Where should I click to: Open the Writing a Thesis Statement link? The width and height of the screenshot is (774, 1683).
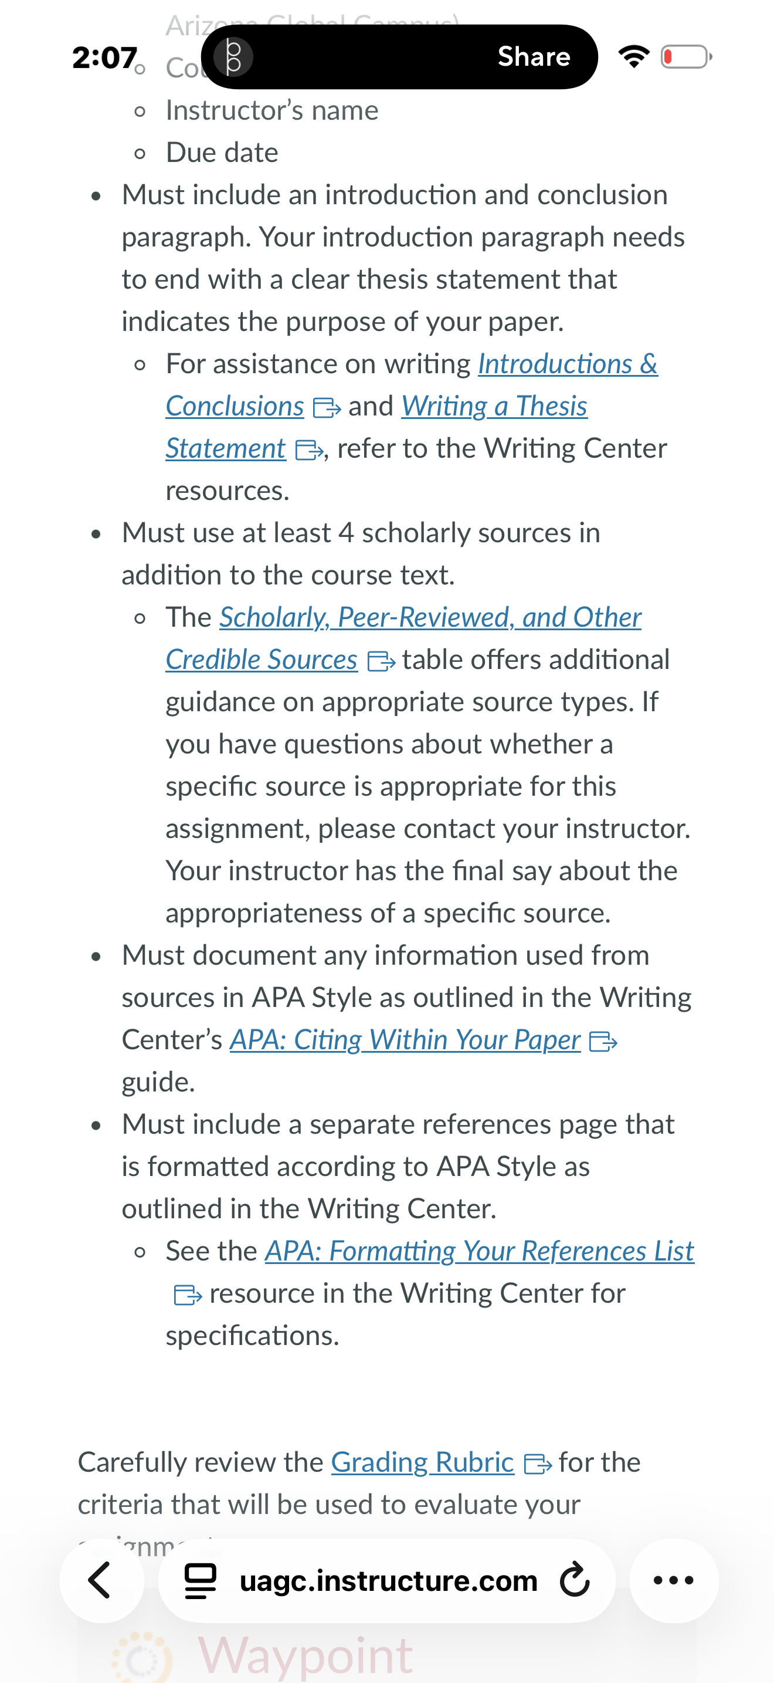coord(376,427)
